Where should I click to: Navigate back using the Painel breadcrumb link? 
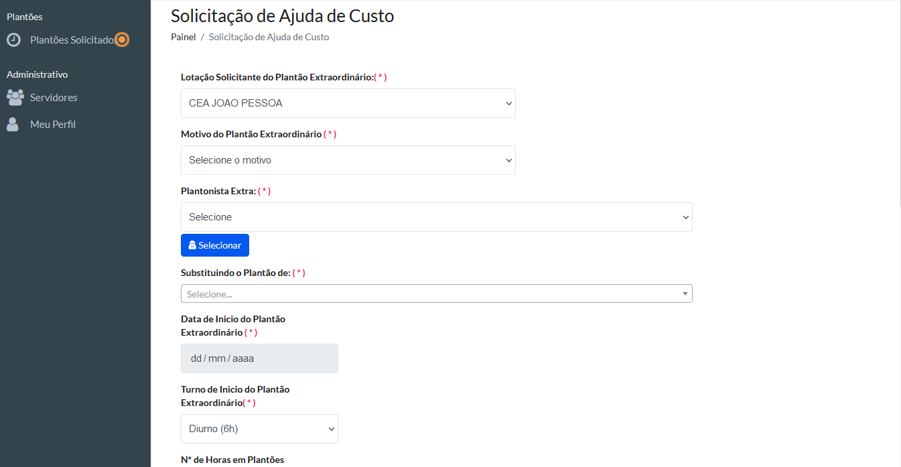click(183, 37)
